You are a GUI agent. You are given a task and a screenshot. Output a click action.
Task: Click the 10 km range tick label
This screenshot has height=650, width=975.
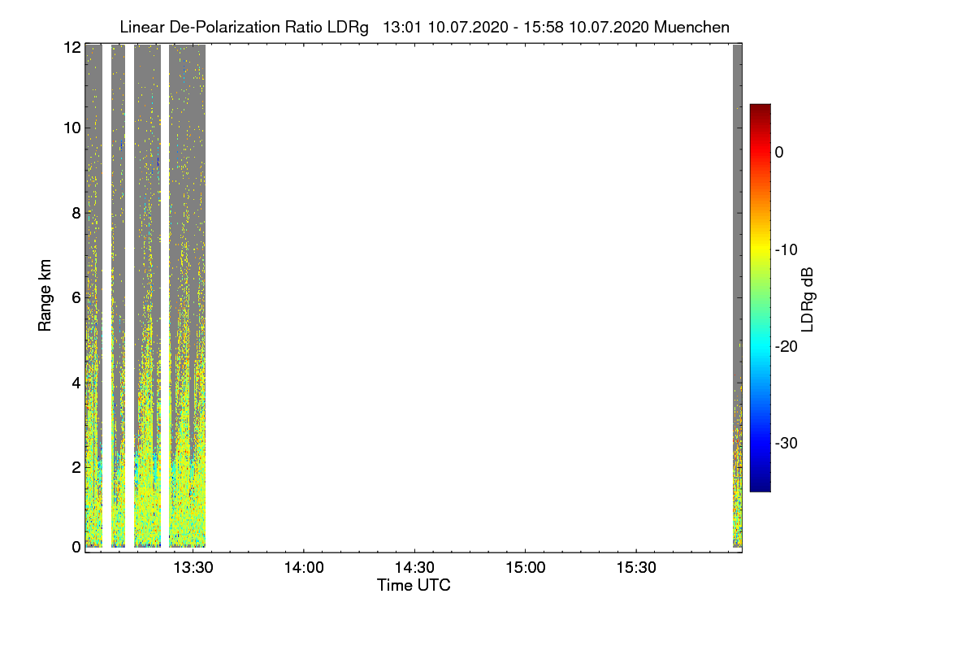71,128
